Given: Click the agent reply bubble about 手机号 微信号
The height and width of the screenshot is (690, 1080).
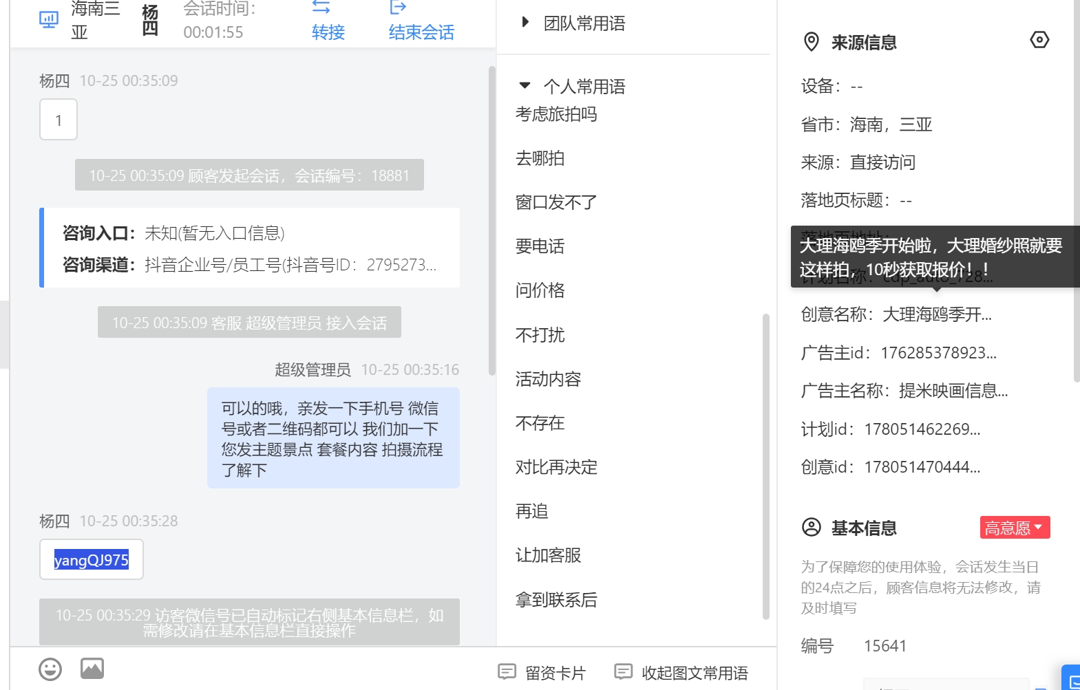Looking at the screenshot, I should [333, 438].
